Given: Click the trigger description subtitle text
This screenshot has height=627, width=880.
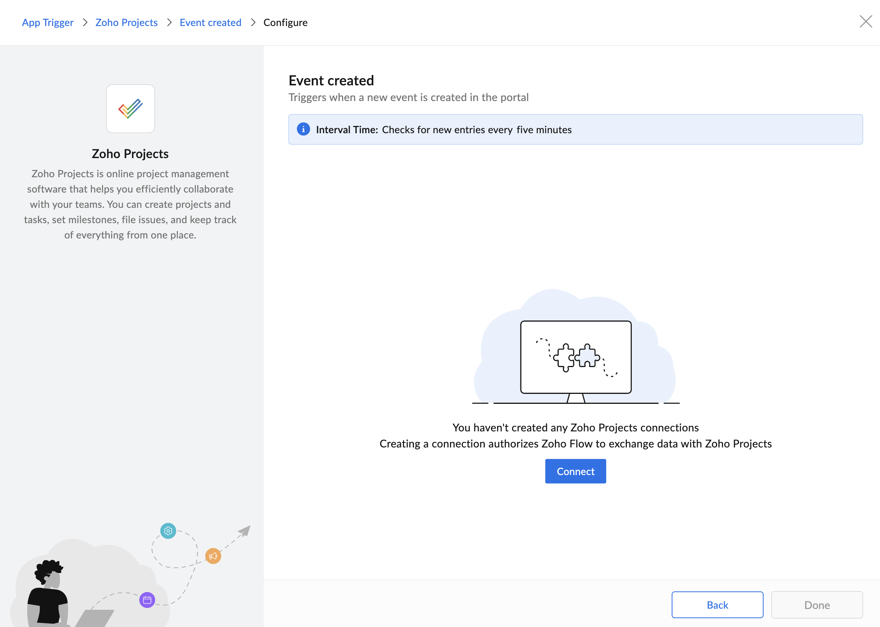Looking at the screenshot, I should click(x=409, y=97).
